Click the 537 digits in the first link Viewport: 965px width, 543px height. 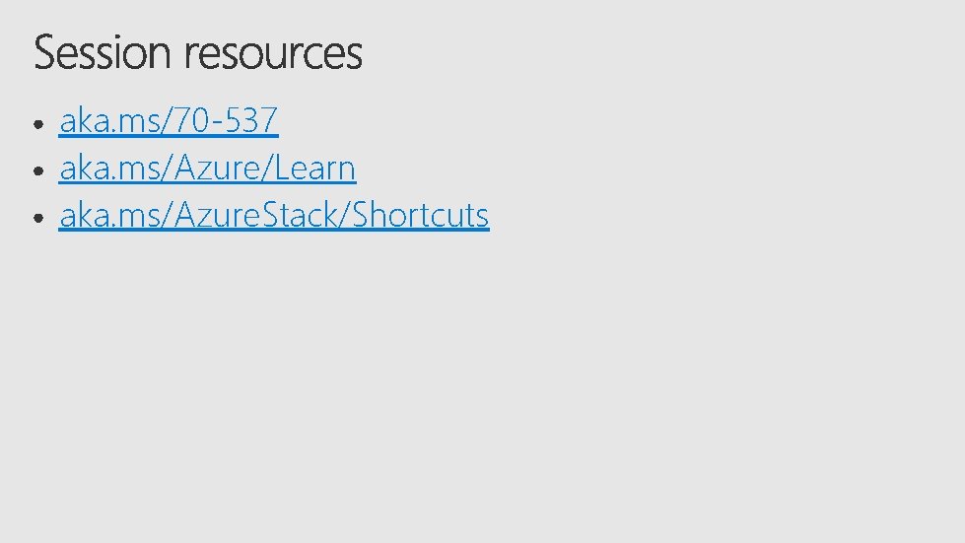[x=251, y=120]
